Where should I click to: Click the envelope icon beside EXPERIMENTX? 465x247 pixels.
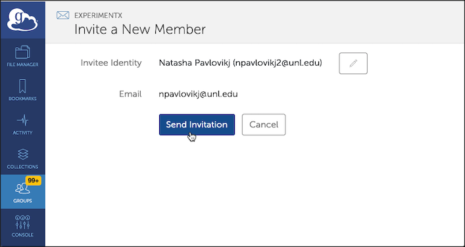(63, 15)
